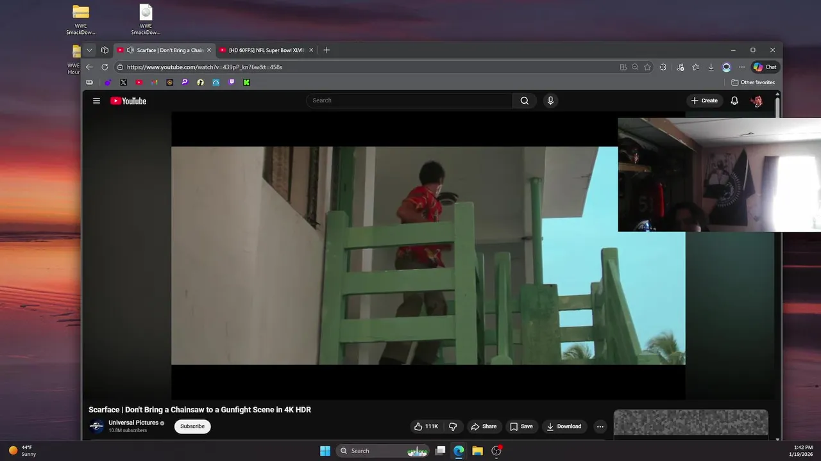The width and height of the screenshot is (821, 461).
Task: Open the OBS Studio taskbar icon
Action: coord(496,451)
